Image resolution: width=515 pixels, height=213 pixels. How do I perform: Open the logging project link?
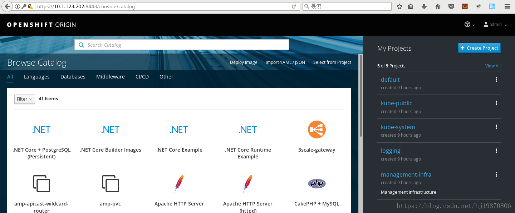point(391,151)
